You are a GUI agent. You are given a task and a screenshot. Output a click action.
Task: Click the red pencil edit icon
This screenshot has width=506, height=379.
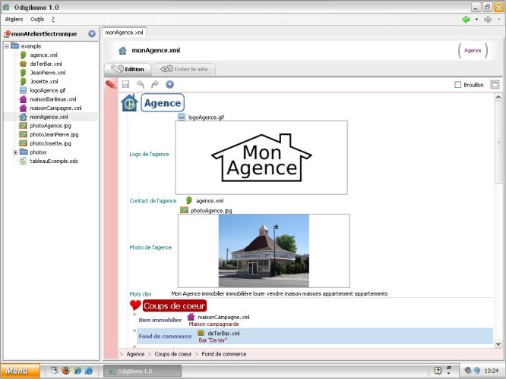pos(111,85)
